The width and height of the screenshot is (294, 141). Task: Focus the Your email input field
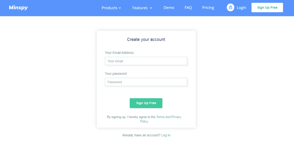[x=146, y=61]
